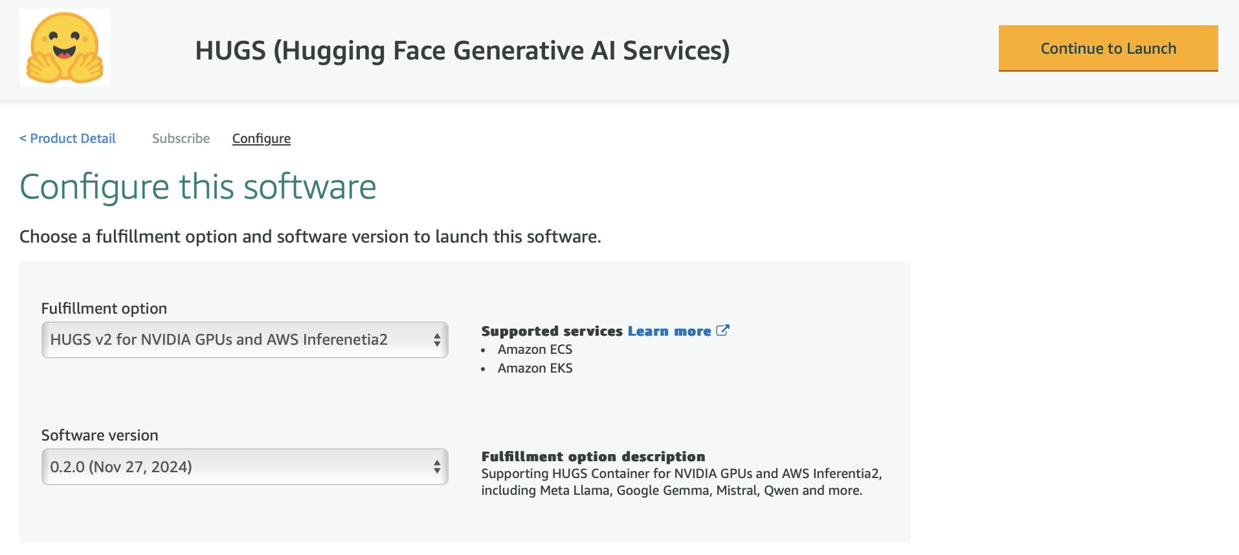Click the up-down arrows on the version selector
1239x555 pixels.
click(437, 466)
